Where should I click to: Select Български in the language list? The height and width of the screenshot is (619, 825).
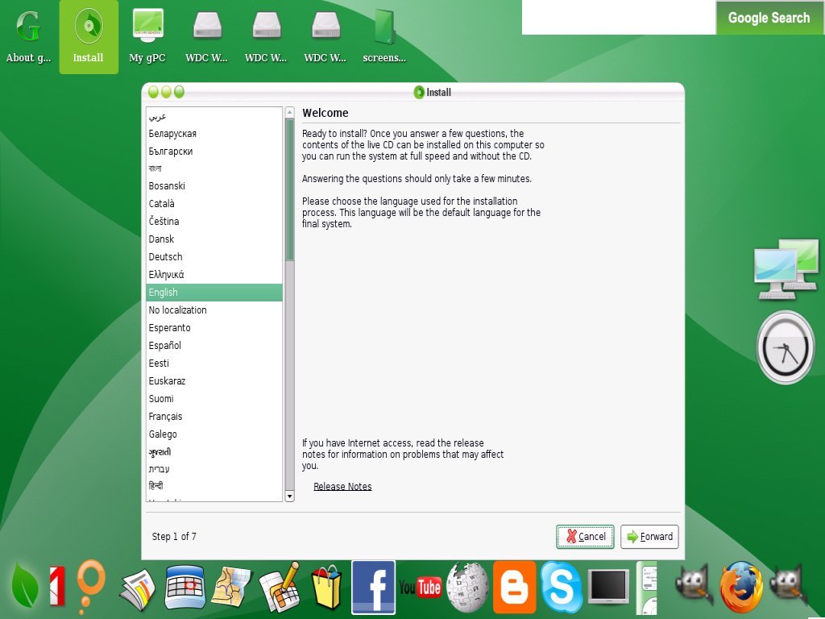tap(214, 151)
